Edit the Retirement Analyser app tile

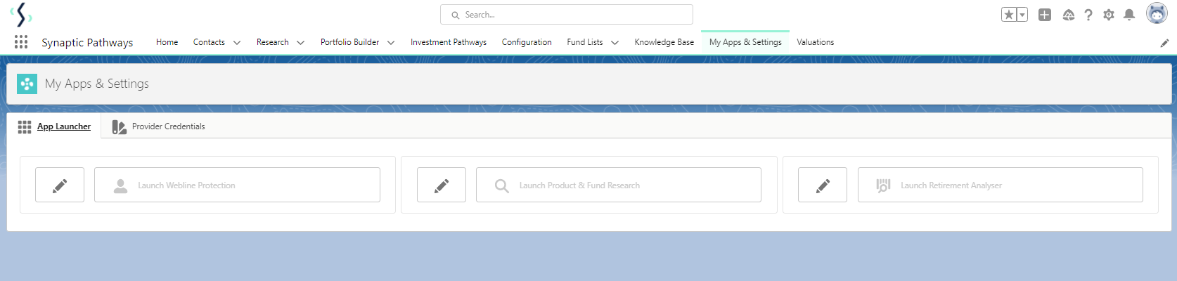pos(823,185)
